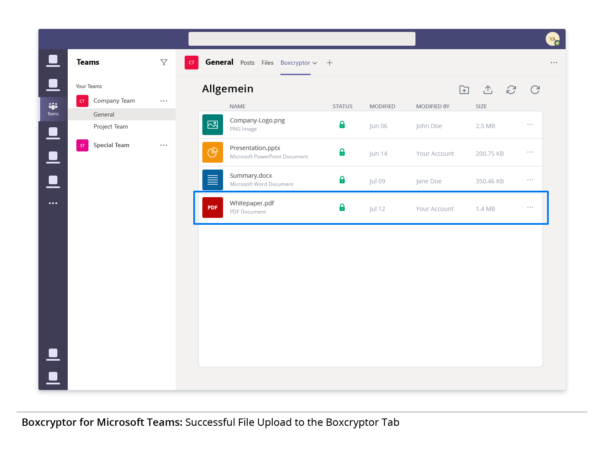This screenshot has width=604, height=453.
Task: Click the sync arrows icon
Action: (511, 90)
